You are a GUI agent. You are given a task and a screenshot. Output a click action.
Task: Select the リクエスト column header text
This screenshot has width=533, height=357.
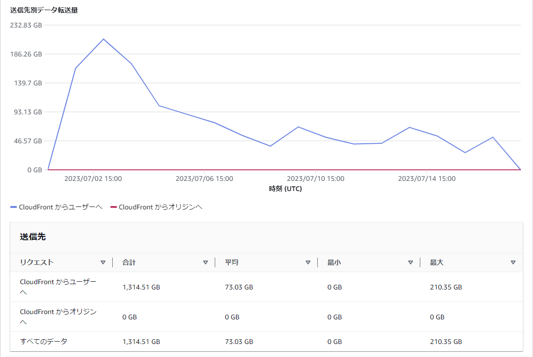click(x=37, y=262)
